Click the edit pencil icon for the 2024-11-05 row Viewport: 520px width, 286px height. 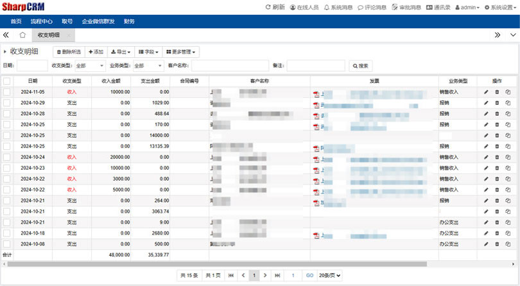click(486, 93)
